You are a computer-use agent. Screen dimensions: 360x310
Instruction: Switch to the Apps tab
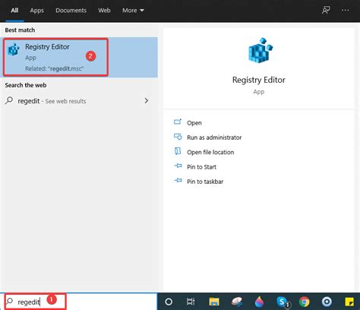[x=36, y=11]
